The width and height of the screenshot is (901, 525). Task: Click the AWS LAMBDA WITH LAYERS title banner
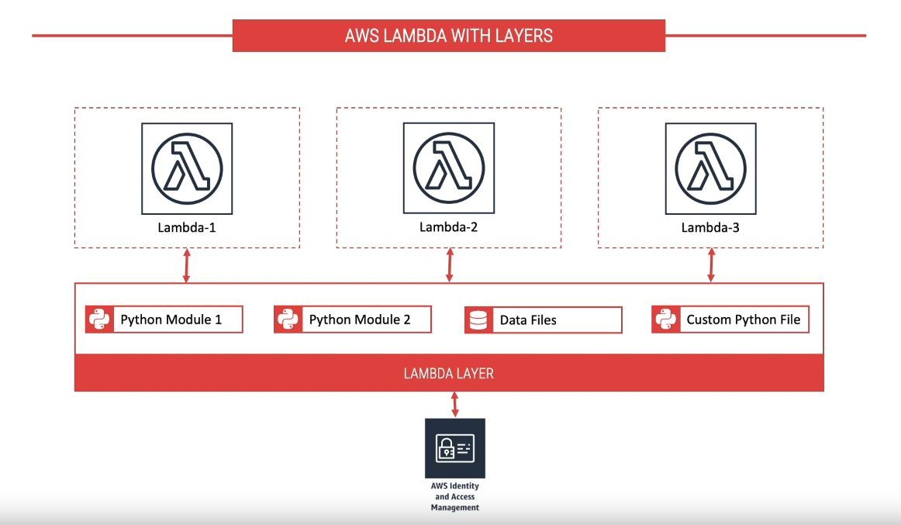(449, 36)
